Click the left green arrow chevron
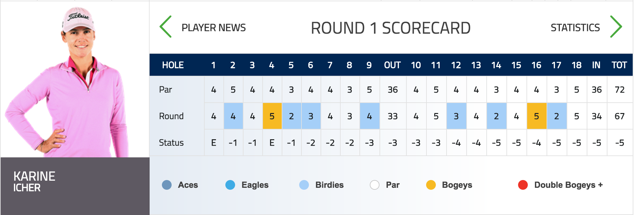The height and width of the screenshot is (215, 634). 166,27
